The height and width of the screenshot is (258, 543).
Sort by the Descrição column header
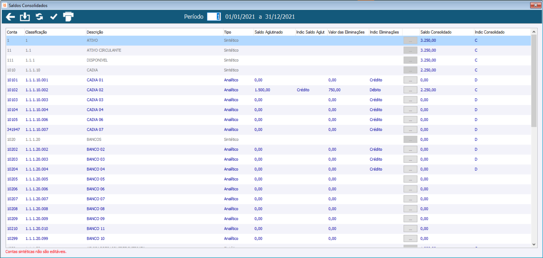point(95,32)
